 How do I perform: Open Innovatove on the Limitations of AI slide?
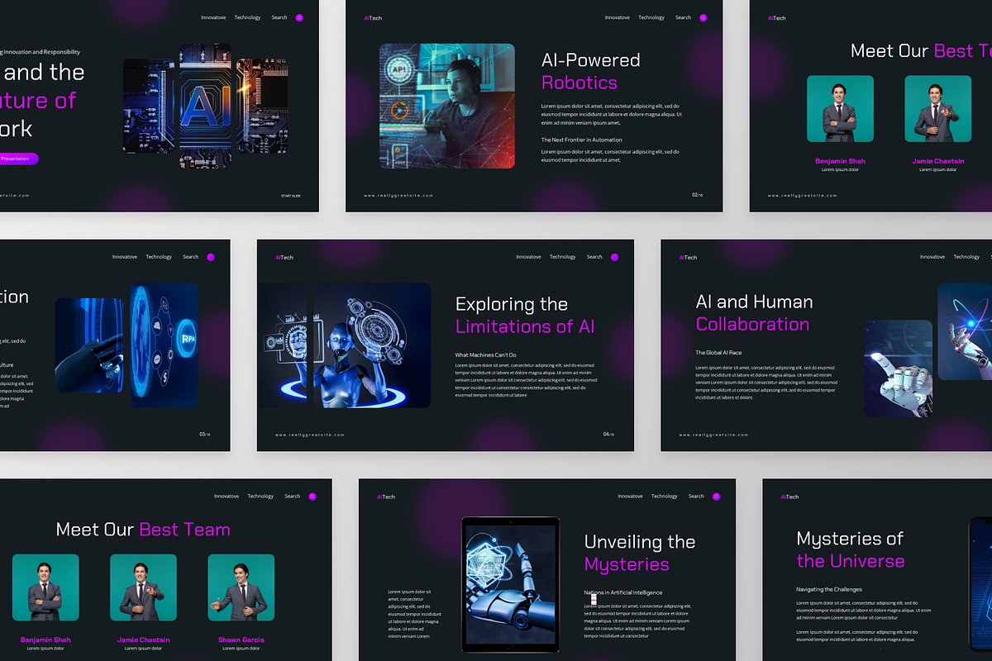[x=528, y=257]
